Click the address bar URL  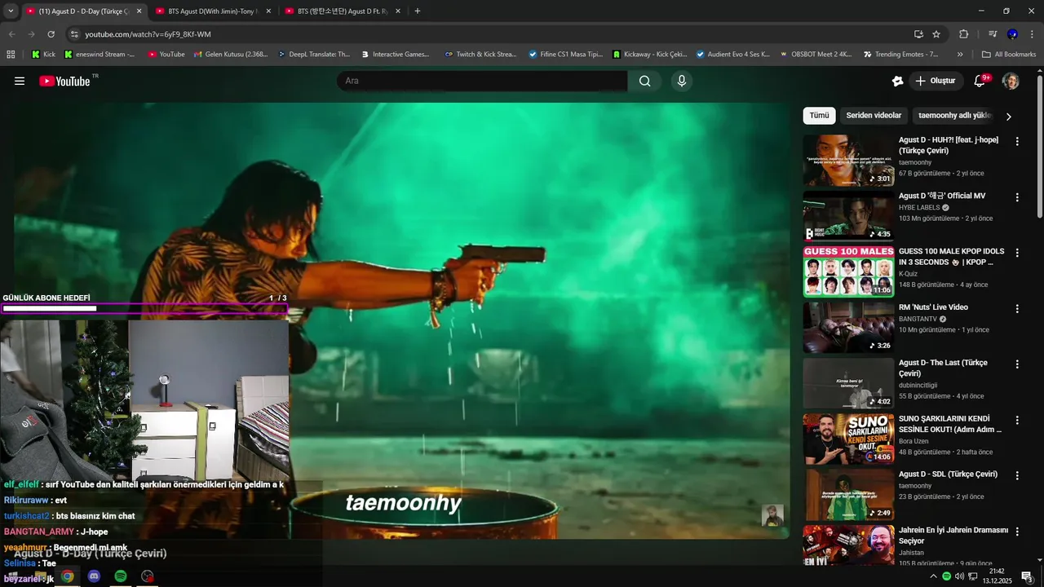pyautogui.click(x=148, y=34)
